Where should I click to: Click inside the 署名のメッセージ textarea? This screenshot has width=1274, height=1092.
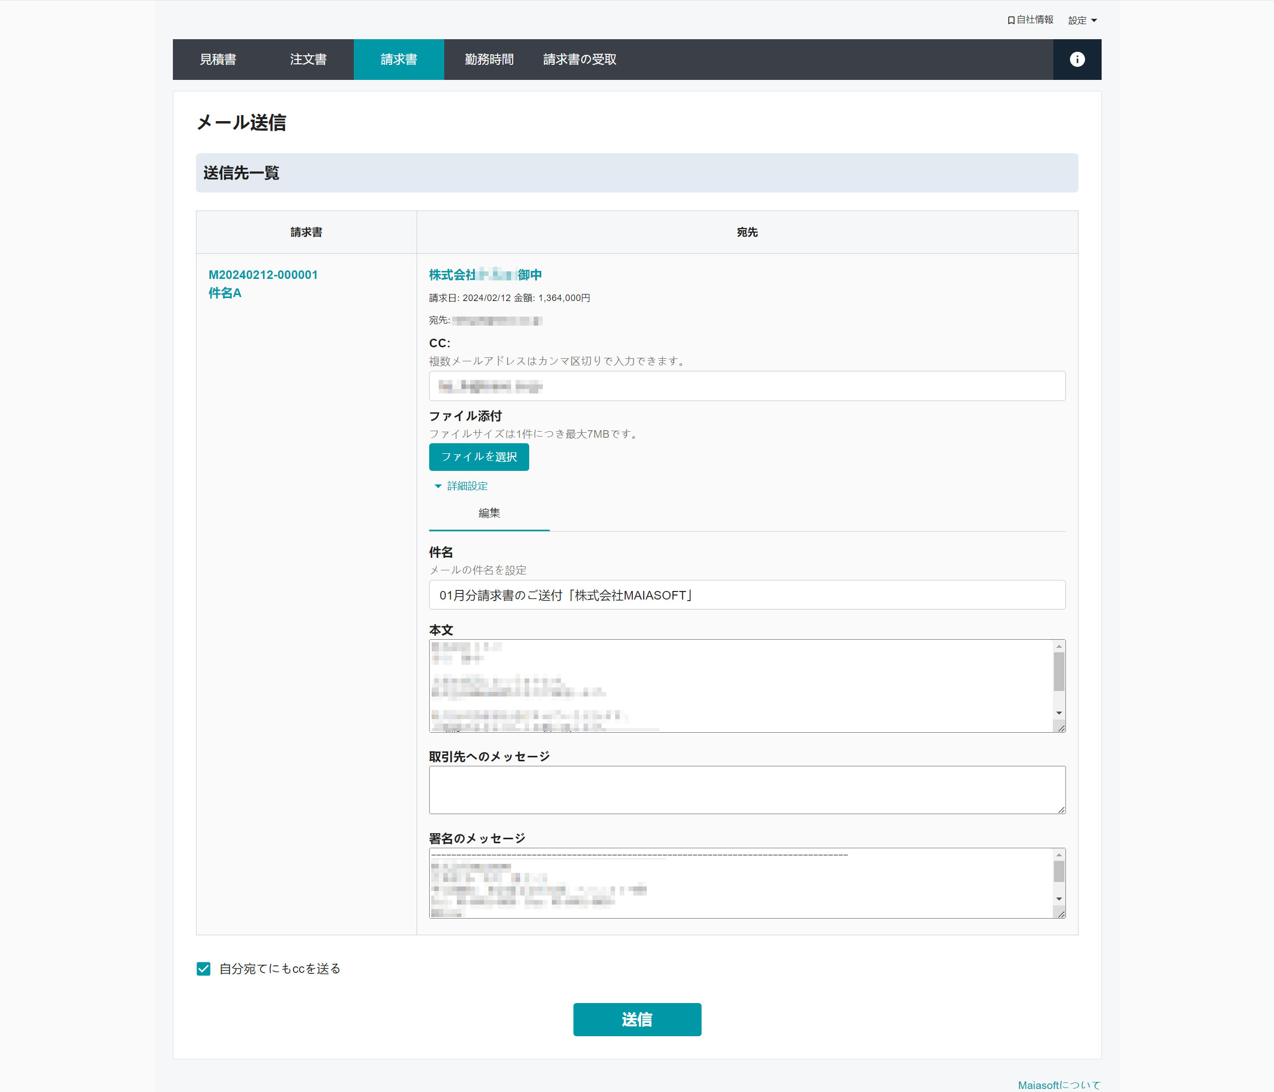(741, 883)
